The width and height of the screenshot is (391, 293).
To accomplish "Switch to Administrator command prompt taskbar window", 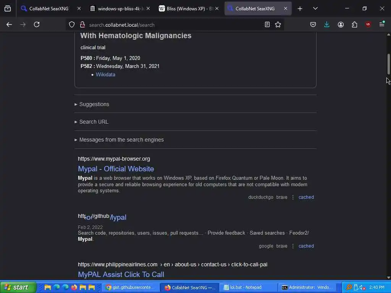I will [307, 287].
